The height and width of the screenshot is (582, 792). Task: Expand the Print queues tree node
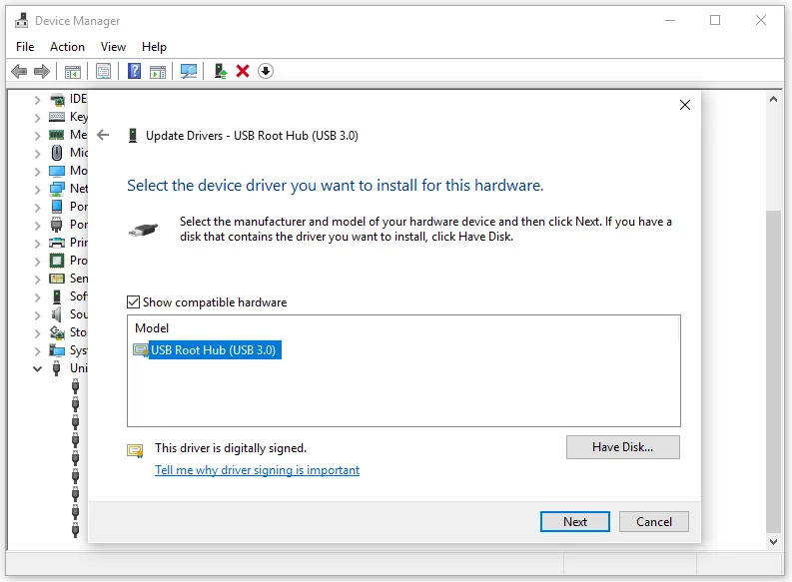(x=37, y=243)
